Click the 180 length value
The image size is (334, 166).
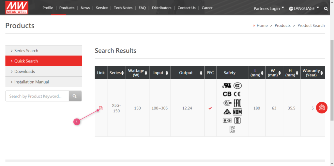click(x=257, y=108)
